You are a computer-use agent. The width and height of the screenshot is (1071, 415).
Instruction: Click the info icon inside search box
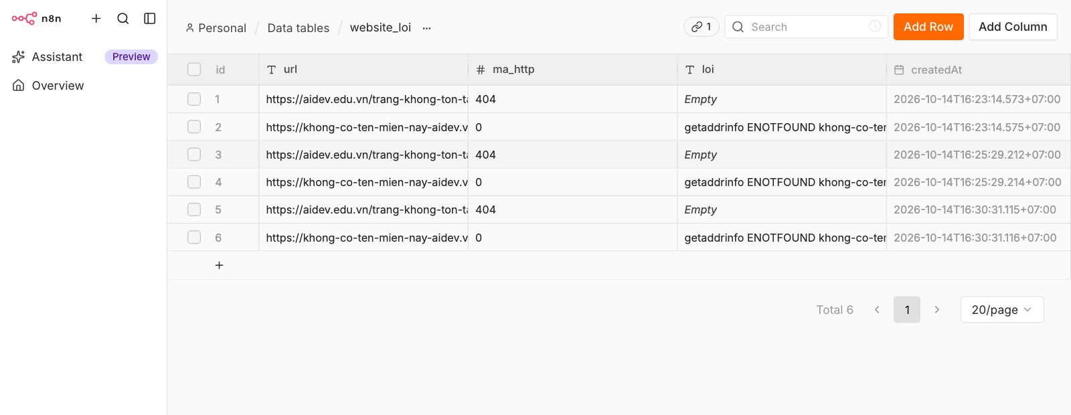pyautogui.click(x=875, y=26)
